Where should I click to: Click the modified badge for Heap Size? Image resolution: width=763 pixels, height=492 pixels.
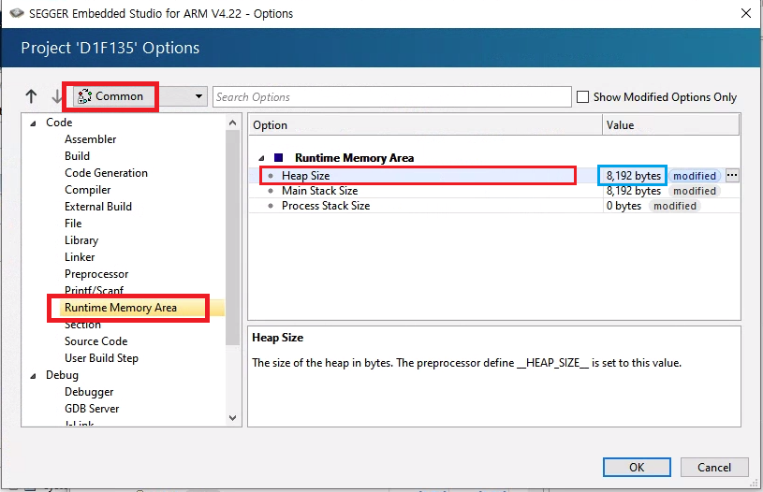(695, 176)
